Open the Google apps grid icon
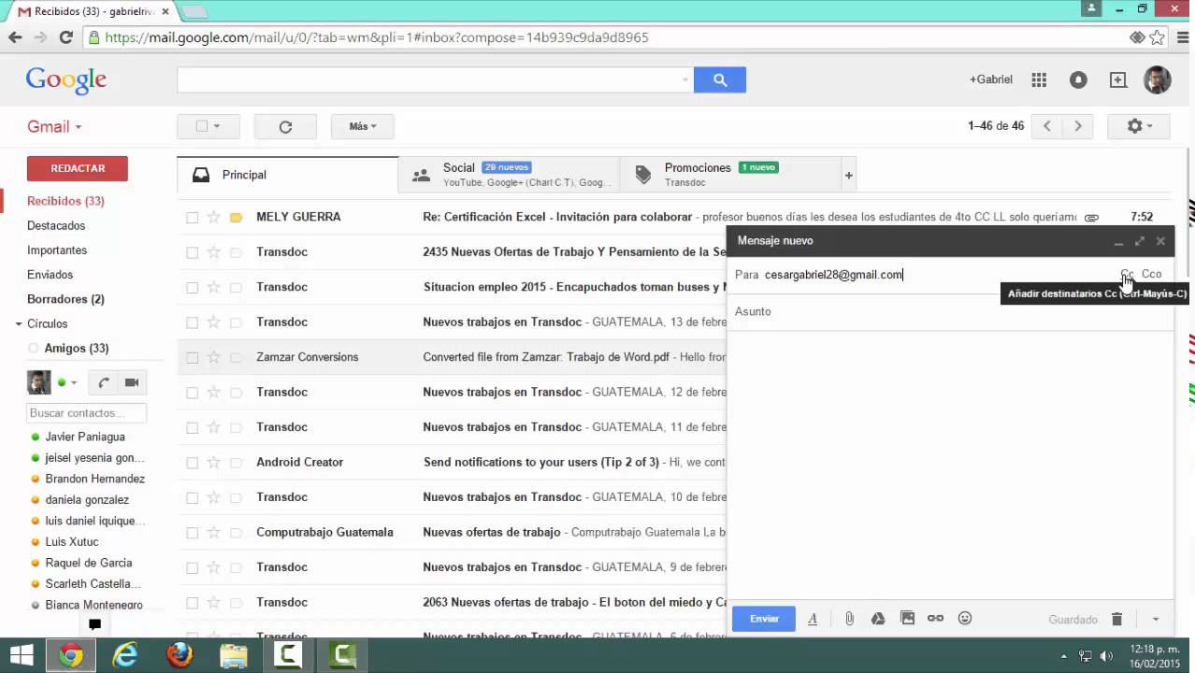The image size is (1195, 673). 1039,80
